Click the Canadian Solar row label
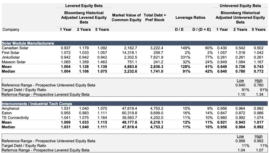This screenshot has height=153, width=269. 15,48
